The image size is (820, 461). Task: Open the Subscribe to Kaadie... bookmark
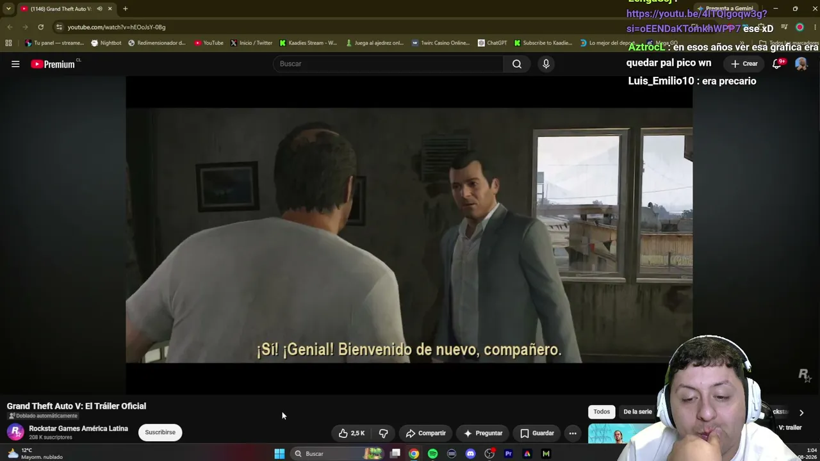click(543, 43)
